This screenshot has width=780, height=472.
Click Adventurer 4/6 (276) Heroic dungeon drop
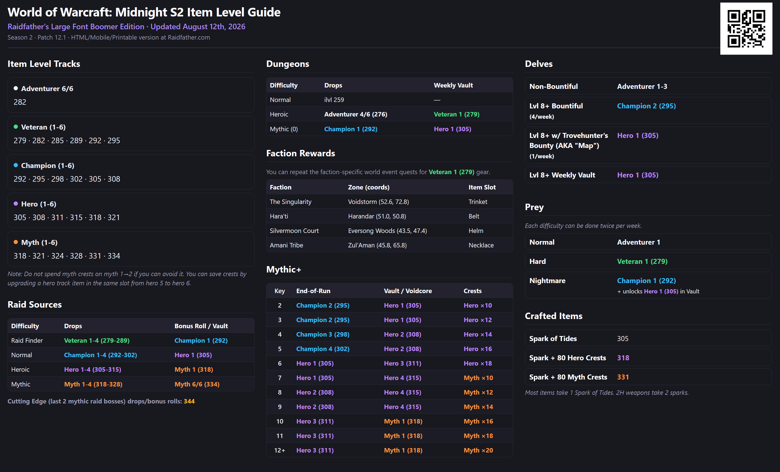pos(355,114)
